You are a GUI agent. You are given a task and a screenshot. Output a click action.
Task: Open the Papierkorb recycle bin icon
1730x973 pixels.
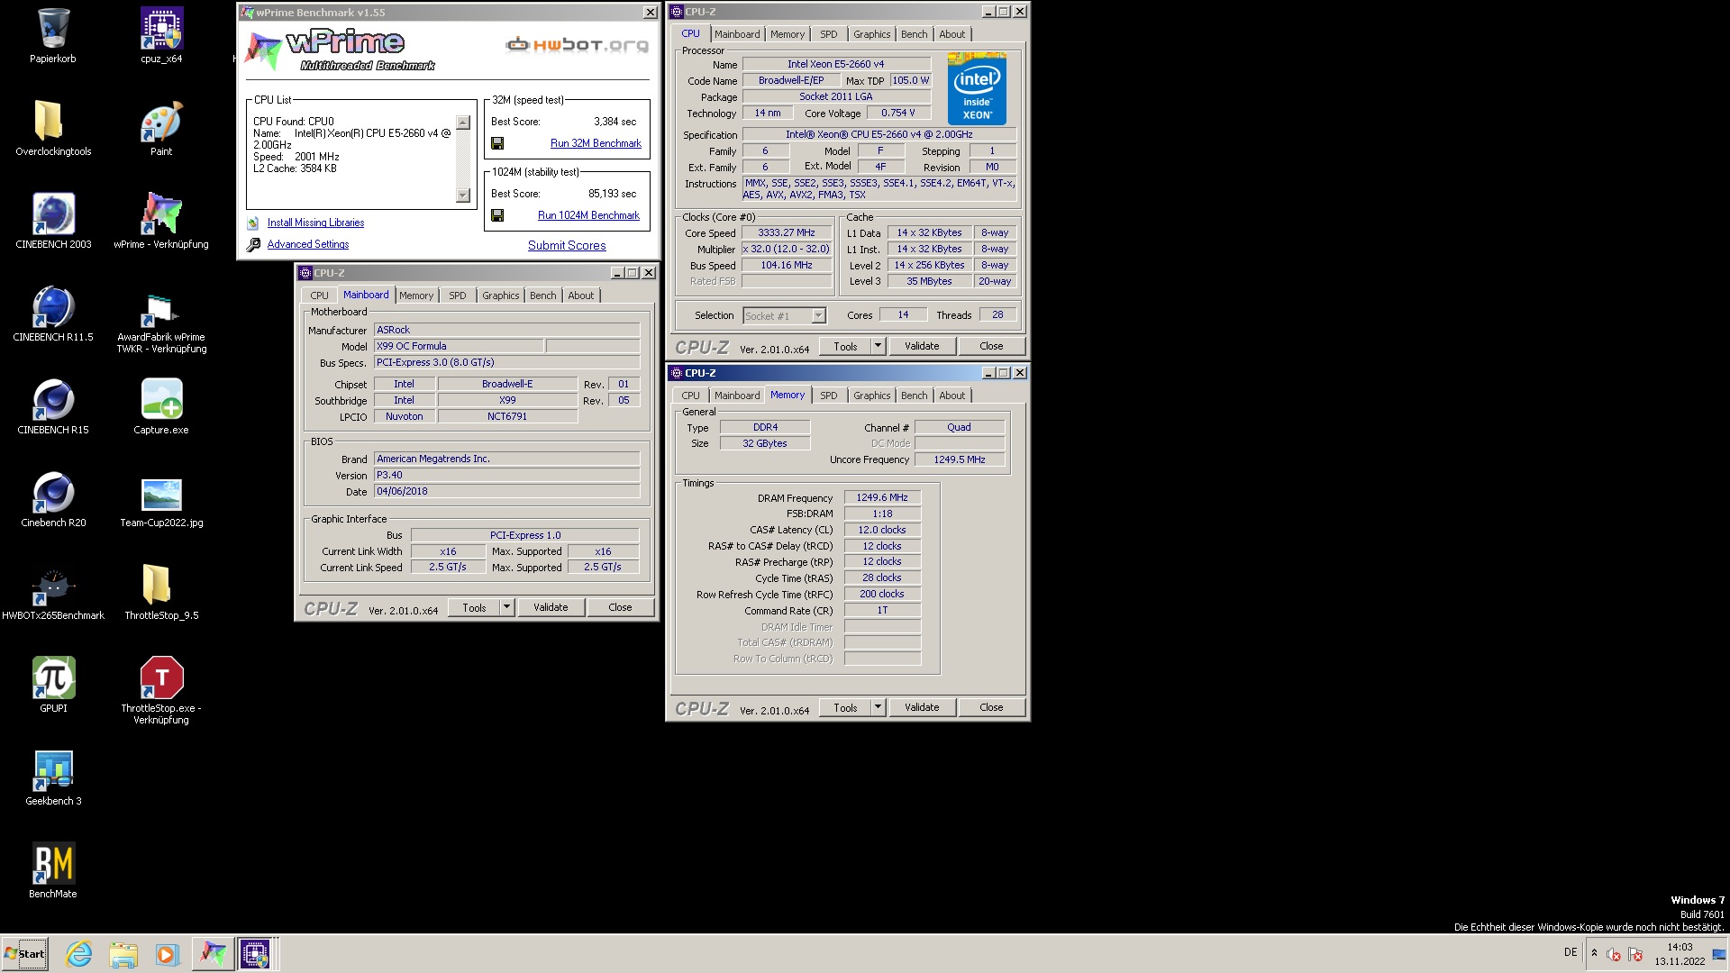point(53,36)
